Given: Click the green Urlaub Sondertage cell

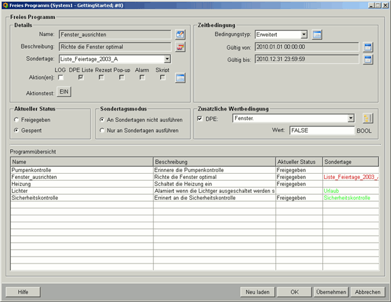Looking at the screenshot, I should click(351, 191).
